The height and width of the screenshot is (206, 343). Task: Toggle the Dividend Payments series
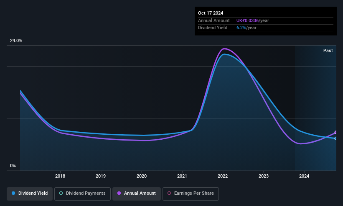pos(82,193)
